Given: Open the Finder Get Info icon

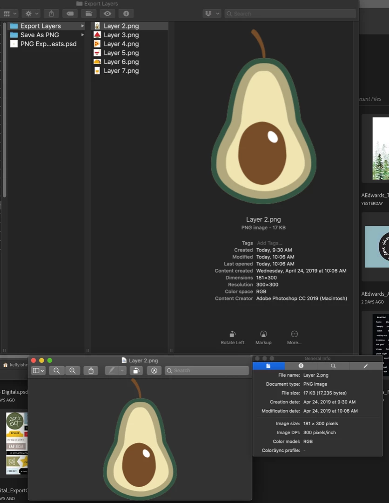Looking at the screenshot, I should pos(126,14).
